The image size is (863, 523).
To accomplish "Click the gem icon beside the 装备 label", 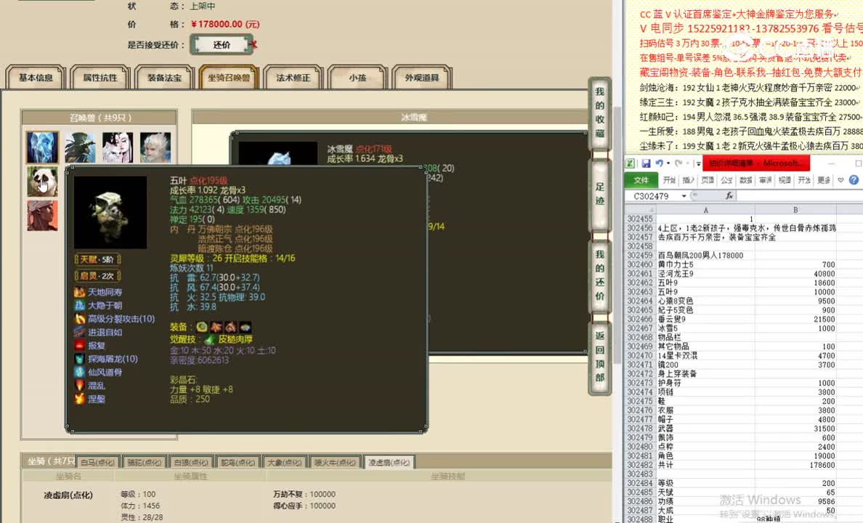I will [200, 327].
